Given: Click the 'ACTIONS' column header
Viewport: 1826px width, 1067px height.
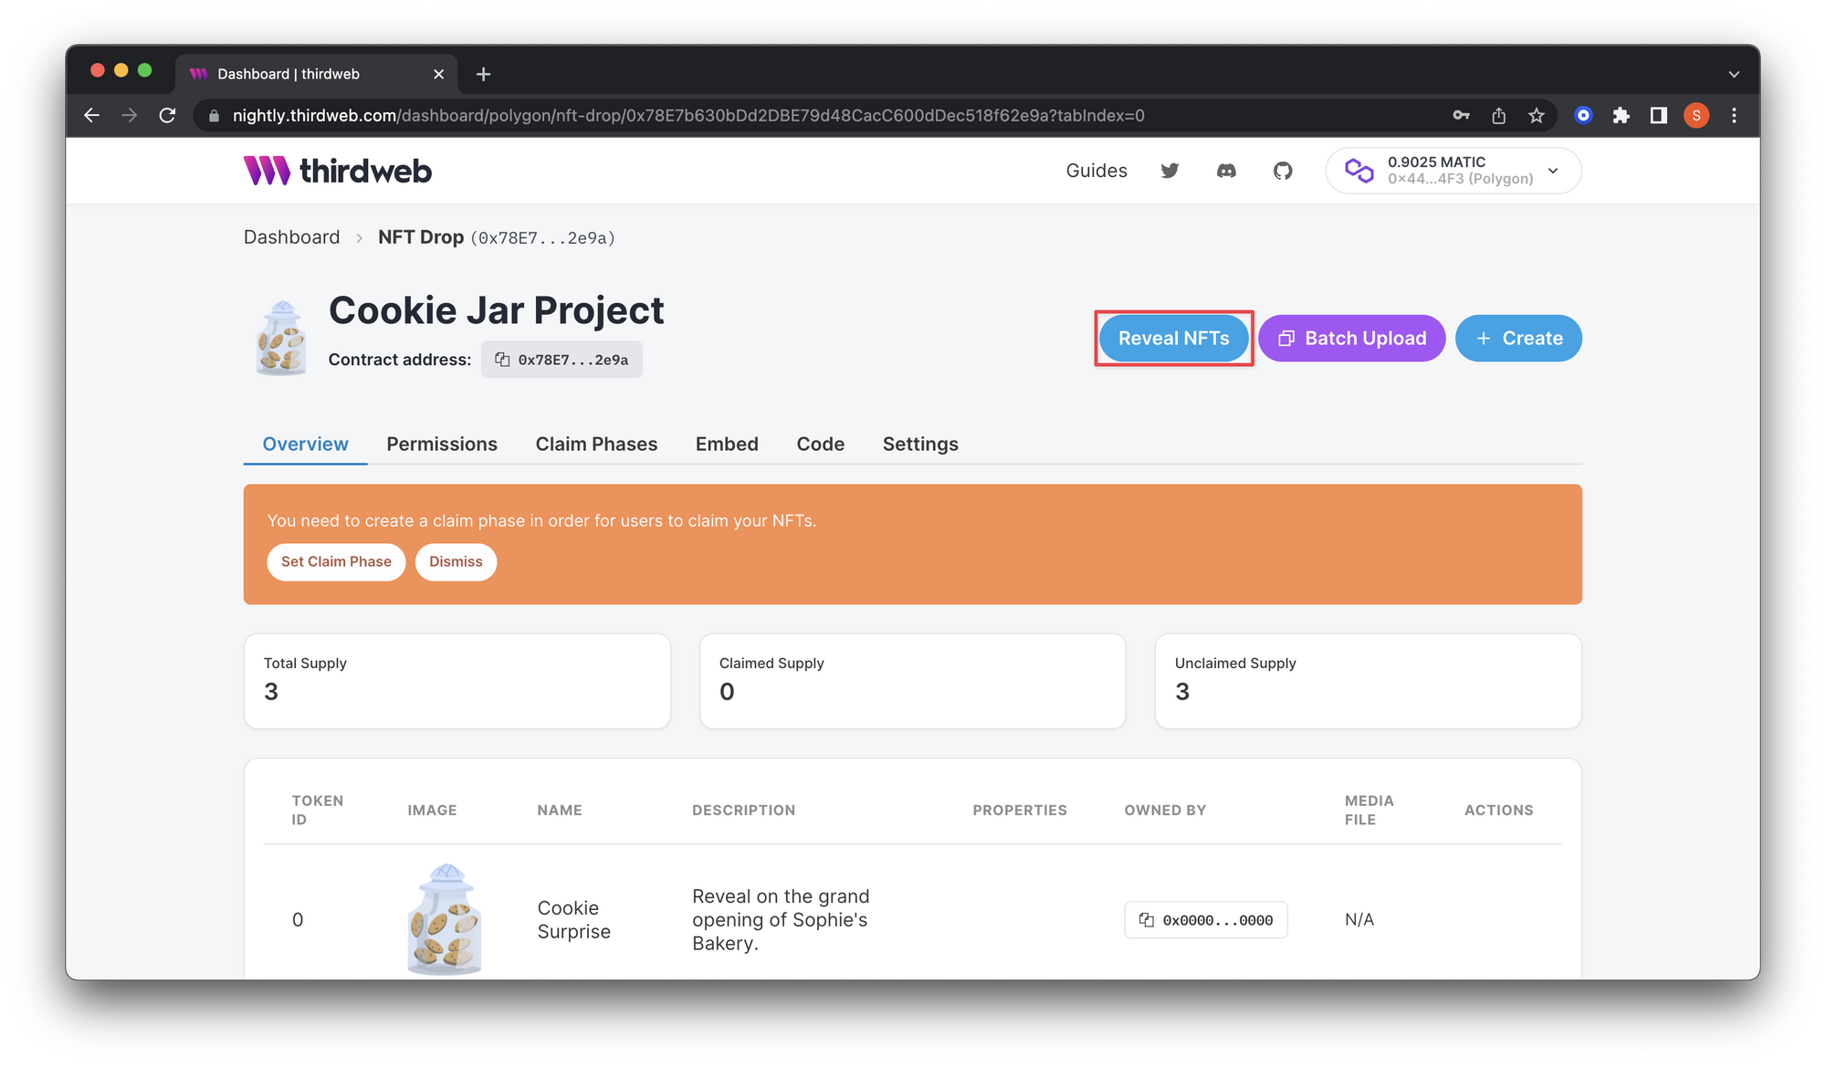Looking at the screenshot, I should pyautogui.click(x=1498, y=811).
